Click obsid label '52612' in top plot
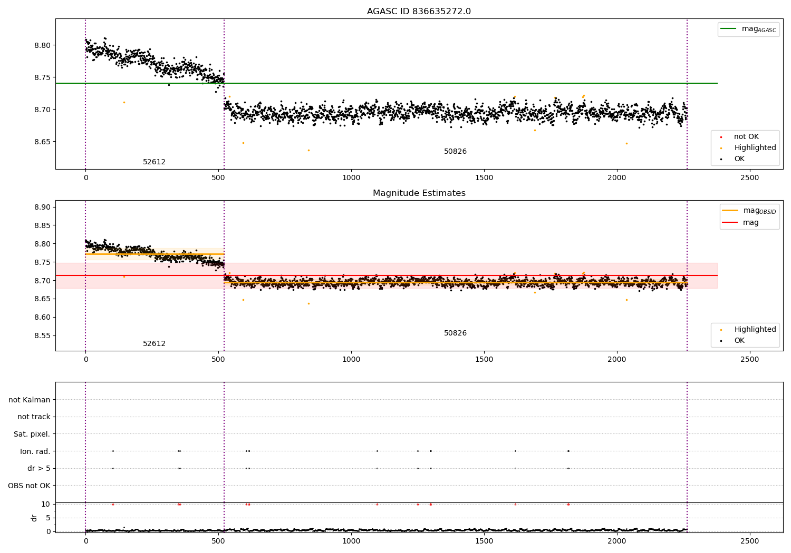This screenshot has width=791, height=553. (x=154, y=162)
